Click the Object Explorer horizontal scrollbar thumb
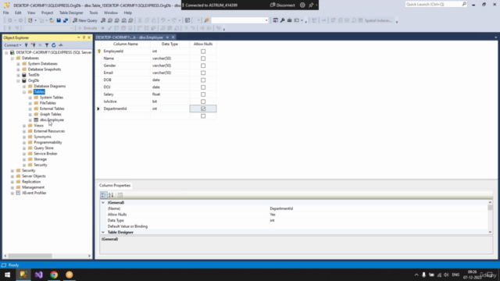 (x=30, y=256)
